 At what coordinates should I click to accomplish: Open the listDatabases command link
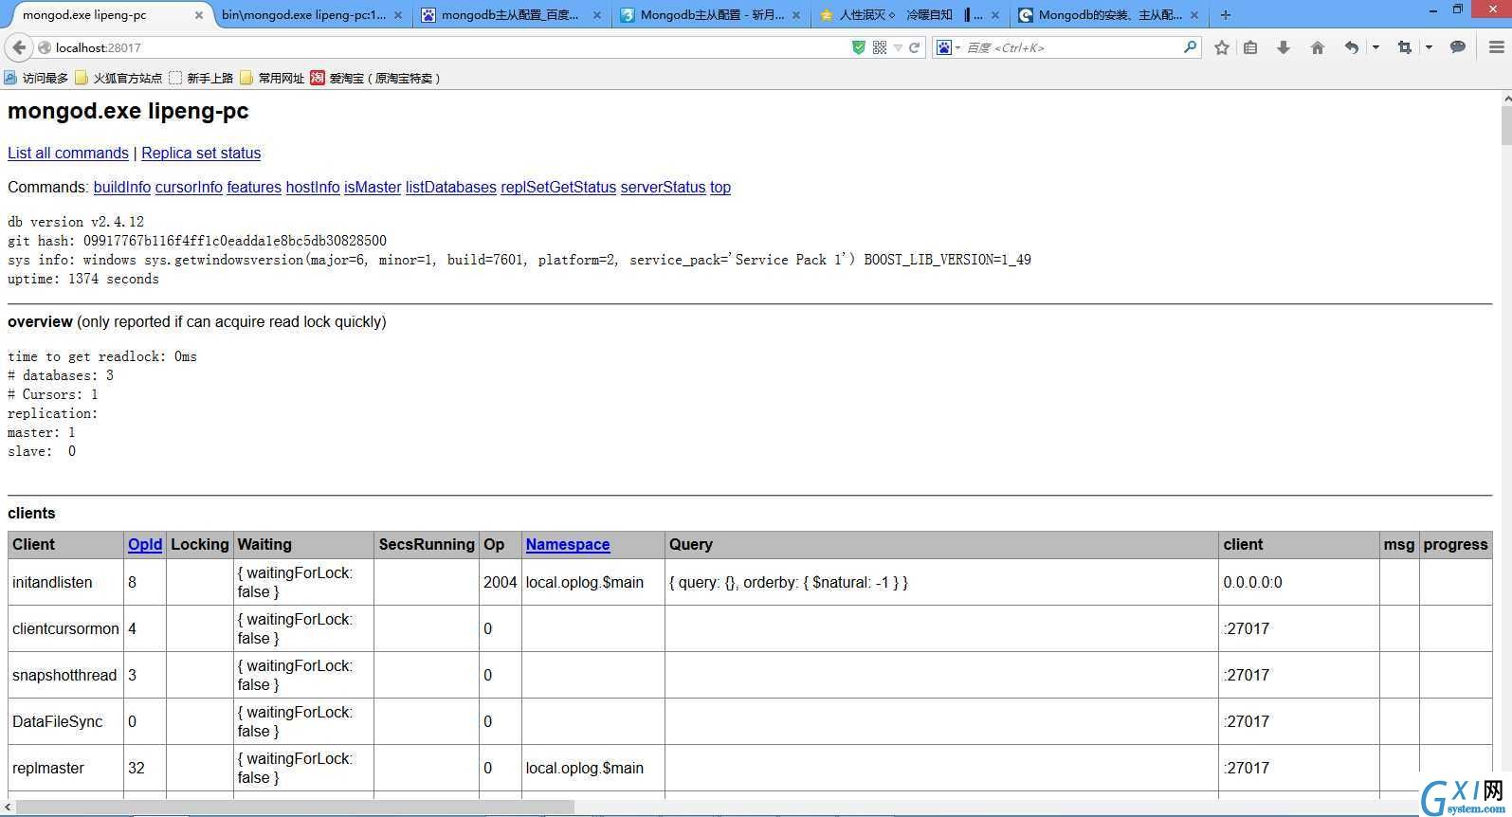tap(451, 188)
